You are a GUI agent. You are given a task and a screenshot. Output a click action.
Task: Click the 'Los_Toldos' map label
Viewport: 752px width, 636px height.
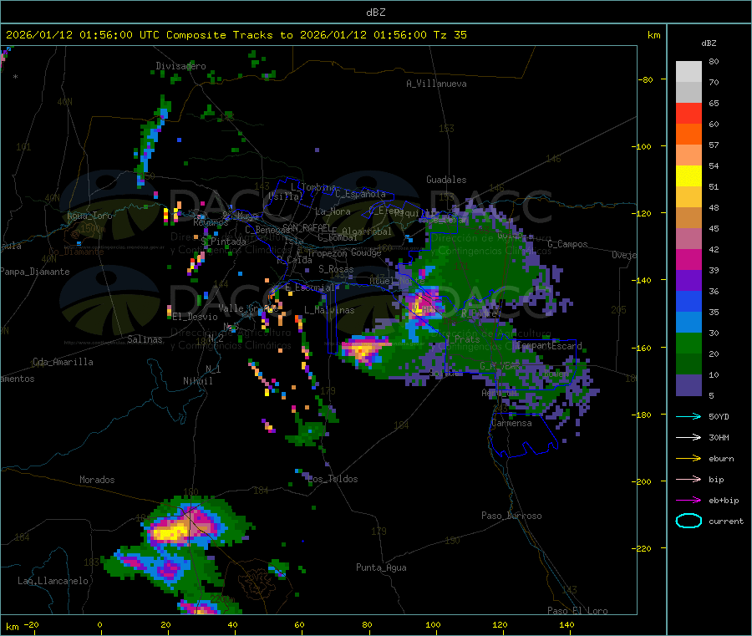pyautogui.click(x=333, y=479)
